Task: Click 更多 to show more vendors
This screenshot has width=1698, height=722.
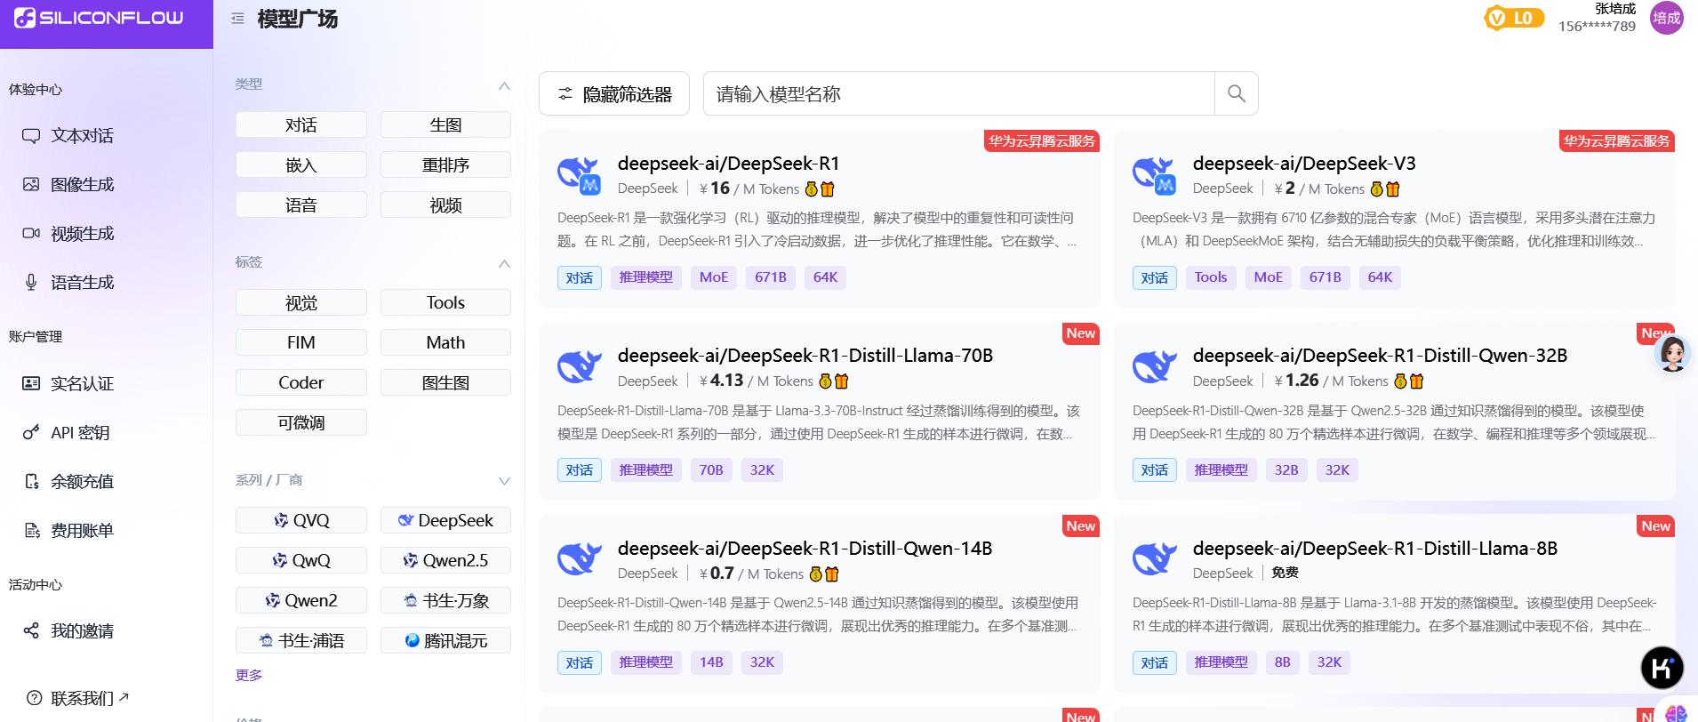Action: [249, 675]
